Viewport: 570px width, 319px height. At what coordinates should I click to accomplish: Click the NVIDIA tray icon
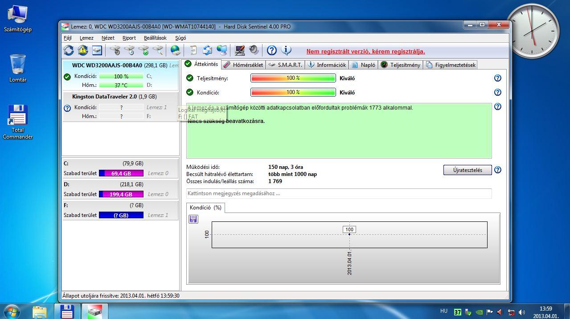(479, 312)
